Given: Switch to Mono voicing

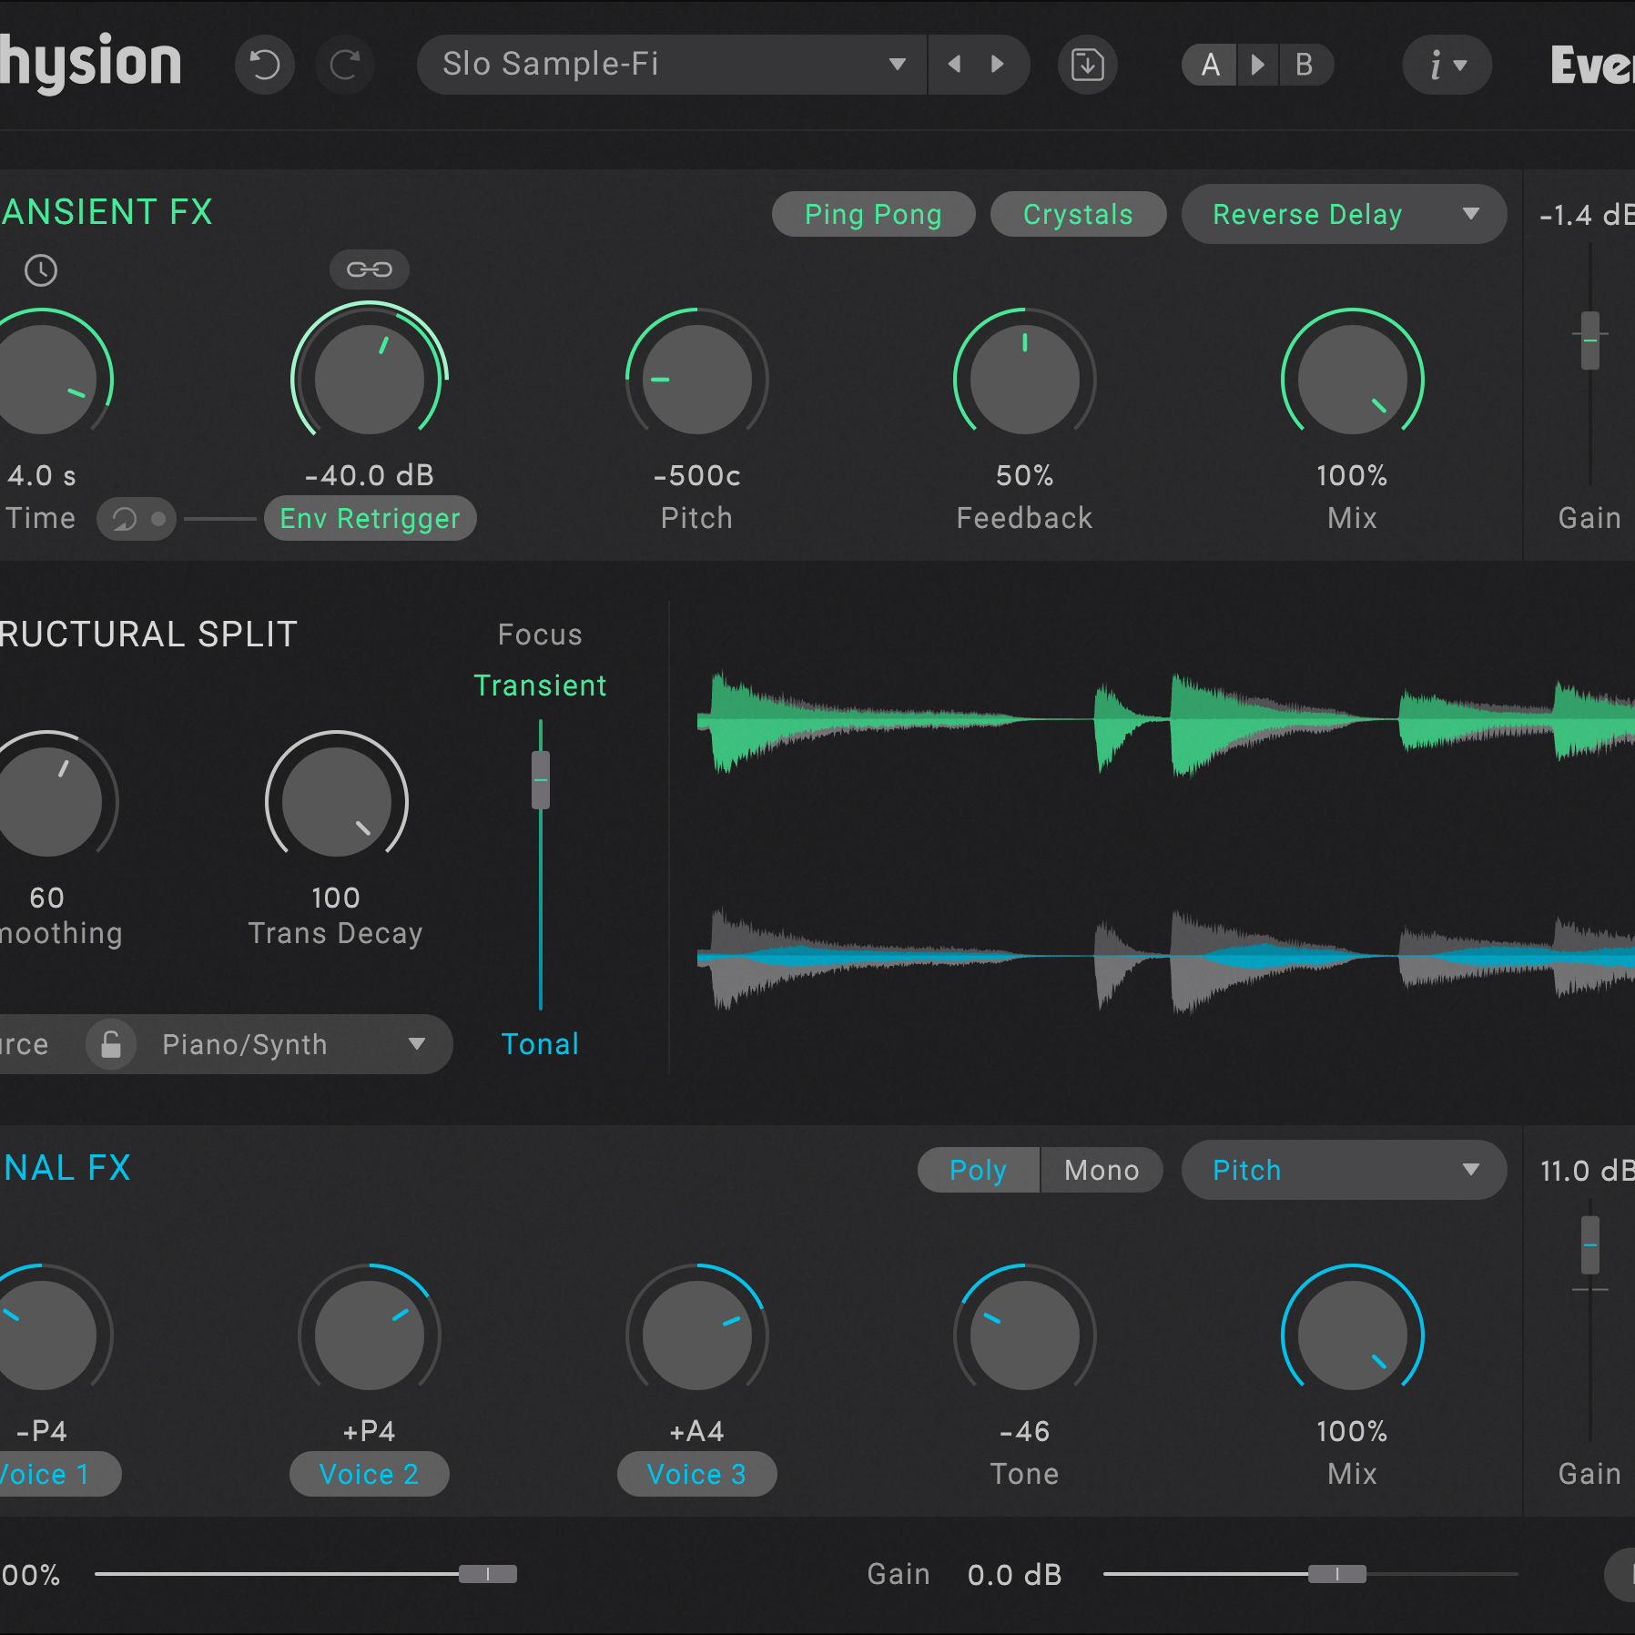Looking at the screenshot, I should 1101,1169.
